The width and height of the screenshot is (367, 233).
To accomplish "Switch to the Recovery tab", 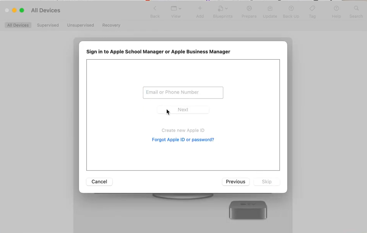I will (111, 25).
